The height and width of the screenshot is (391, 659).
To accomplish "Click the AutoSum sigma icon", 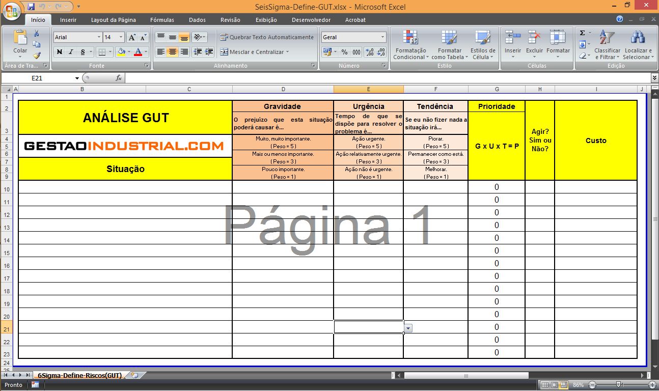I will pos(583,33).
